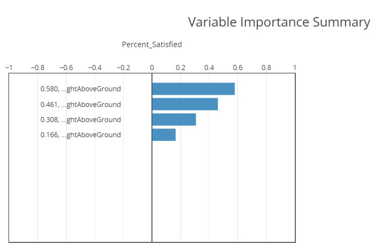The image size is (390, 251).
Task: Select the −0.6 axis tick label
Action: 66,67
